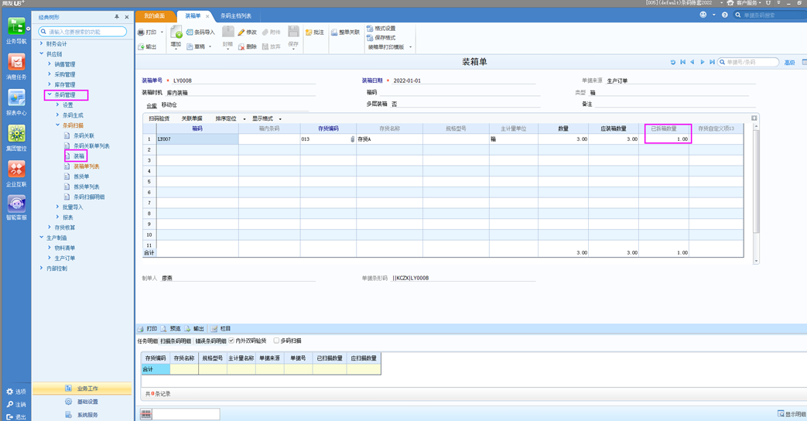Image resolution: width=807 pixels, height=421 pixels.
Task: Click the refresh icon beside record navigation
Action: click(x=672, y=62)
